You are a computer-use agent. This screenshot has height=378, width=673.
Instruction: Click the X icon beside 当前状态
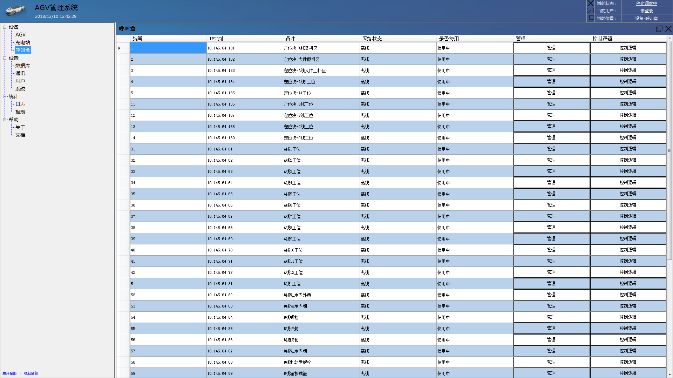(x=591, y=4)
